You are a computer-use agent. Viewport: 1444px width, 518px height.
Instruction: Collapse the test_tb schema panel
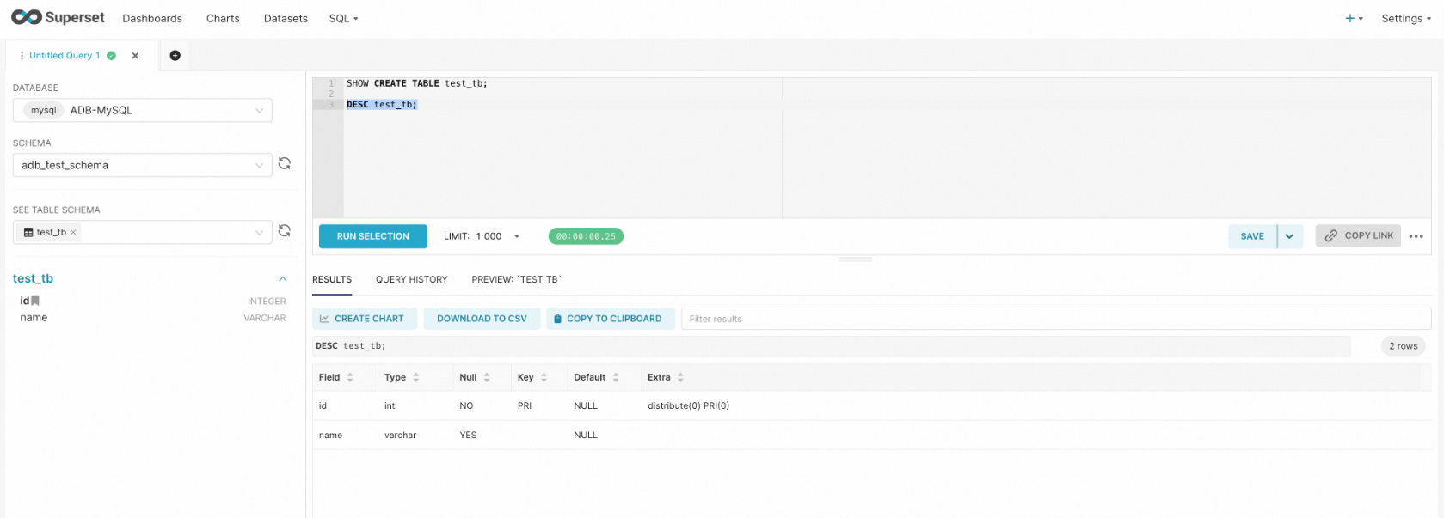(x=283, y=278)
